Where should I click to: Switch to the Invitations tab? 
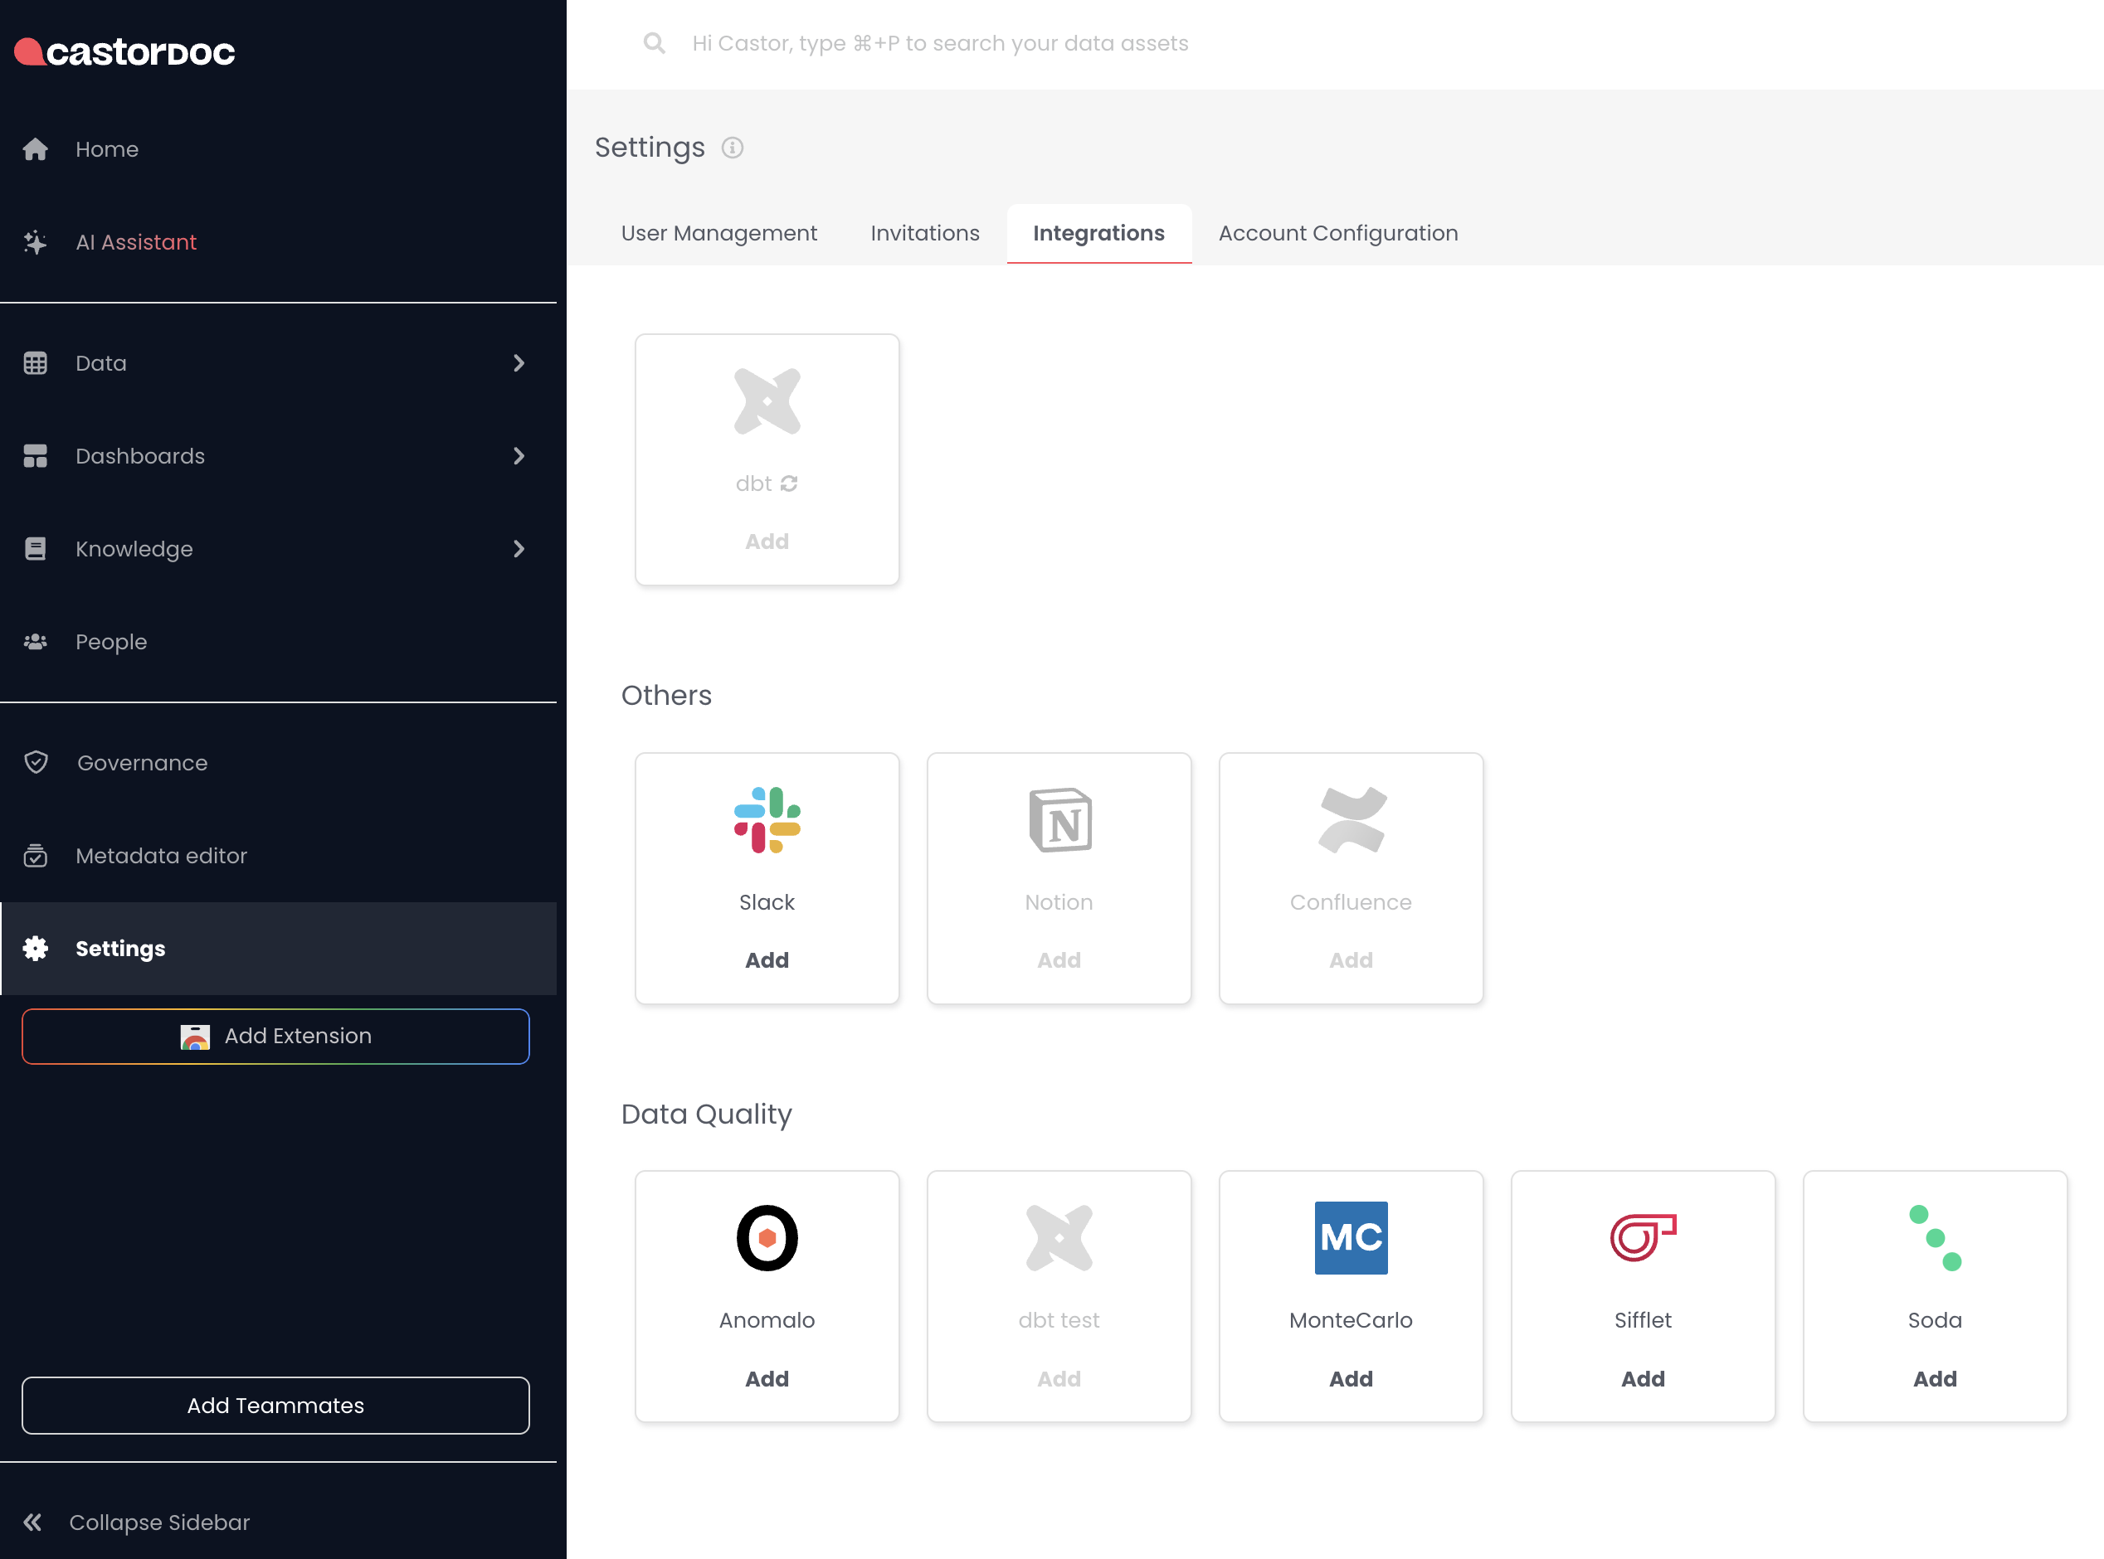pyautogui.click(x=924, y=233)
